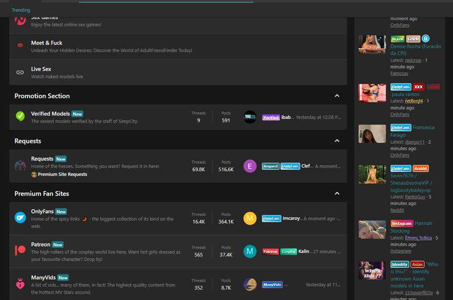
Task: Click the OnlyFans tag beside lmcaroy
Action: (x=272, y=218)
